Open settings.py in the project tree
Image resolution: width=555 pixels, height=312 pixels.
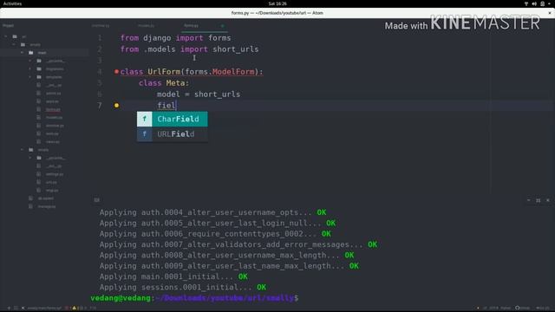(54, 174)
